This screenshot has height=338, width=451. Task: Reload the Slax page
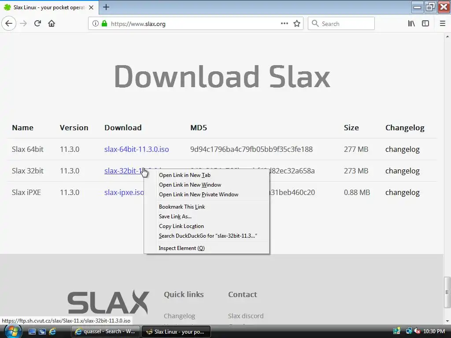pos(37,24)
